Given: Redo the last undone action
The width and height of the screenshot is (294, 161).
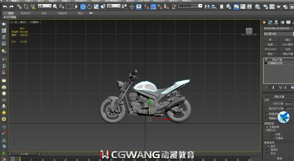Looking at the screenshot, I should (x=12, y=7).
